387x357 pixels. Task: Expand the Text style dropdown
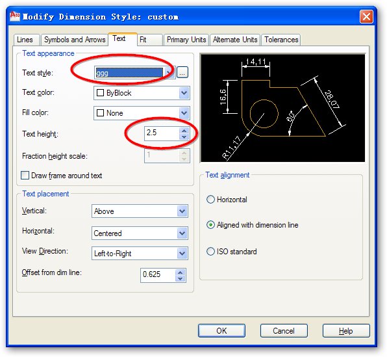(169, 73)
